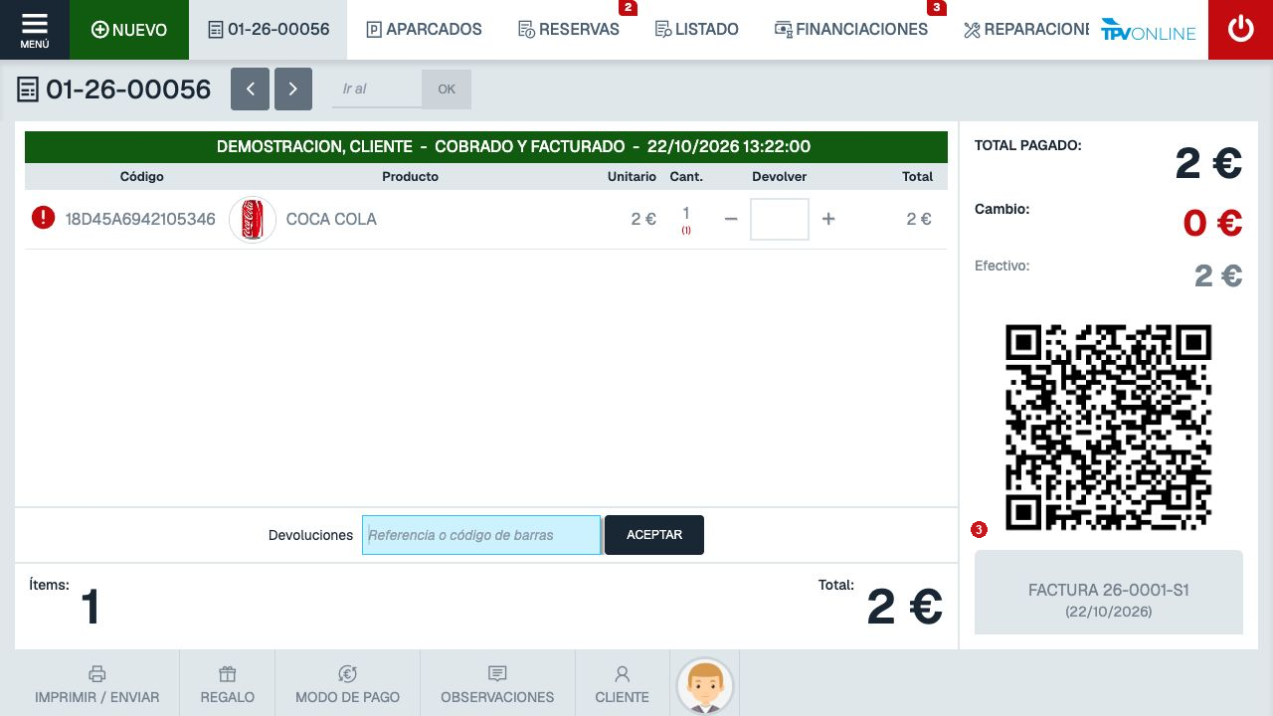Go to next ticket arrow
Screen dimensions: 1273x716
(292, 89)
